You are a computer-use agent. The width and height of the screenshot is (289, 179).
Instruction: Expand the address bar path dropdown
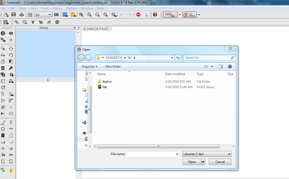point(172,58)
